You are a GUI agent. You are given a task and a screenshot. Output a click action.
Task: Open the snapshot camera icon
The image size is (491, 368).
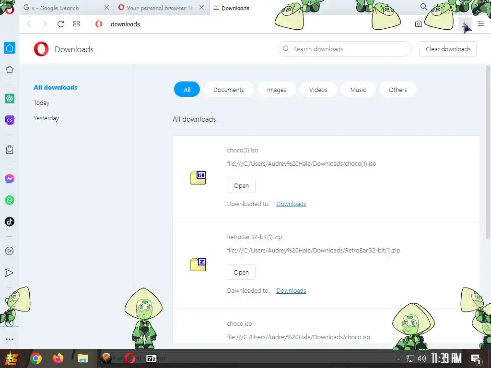tap(418, 24)
